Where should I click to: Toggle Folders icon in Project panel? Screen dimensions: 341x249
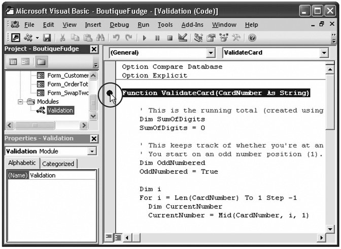click(41, 62)
